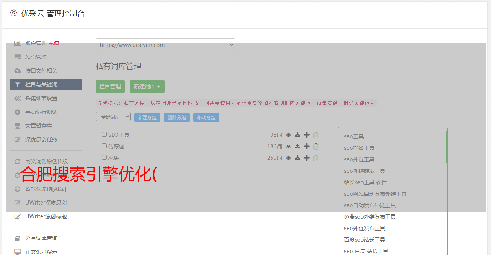Check the 采集 library checkbox

pos(104,158)
